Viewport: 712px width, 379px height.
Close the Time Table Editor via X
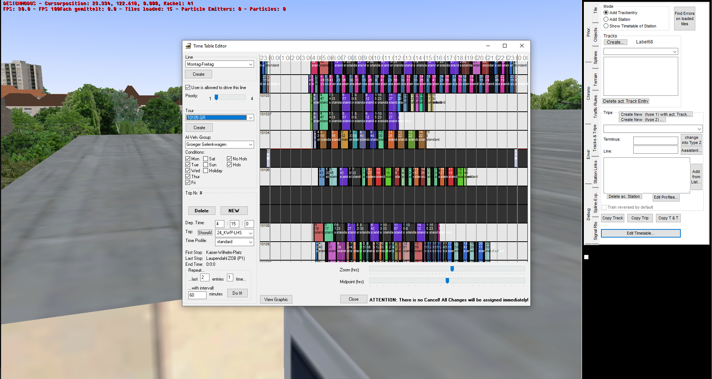tap(521, 46)
